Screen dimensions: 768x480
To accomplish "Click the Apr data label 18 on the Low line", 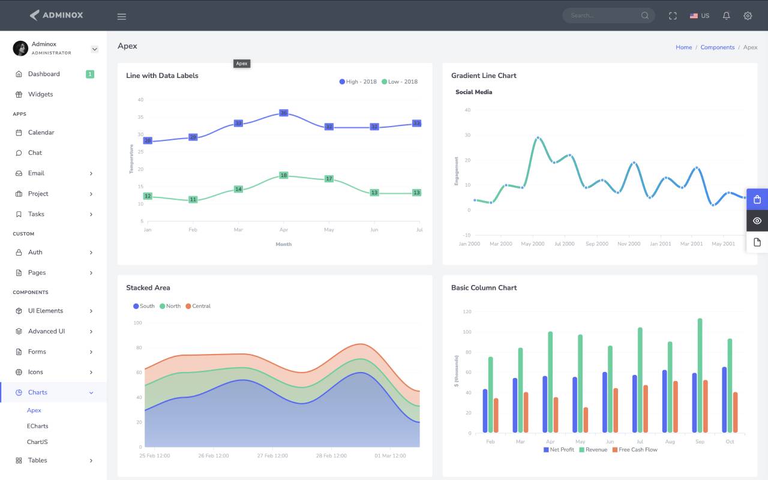I will pos(284,175).
